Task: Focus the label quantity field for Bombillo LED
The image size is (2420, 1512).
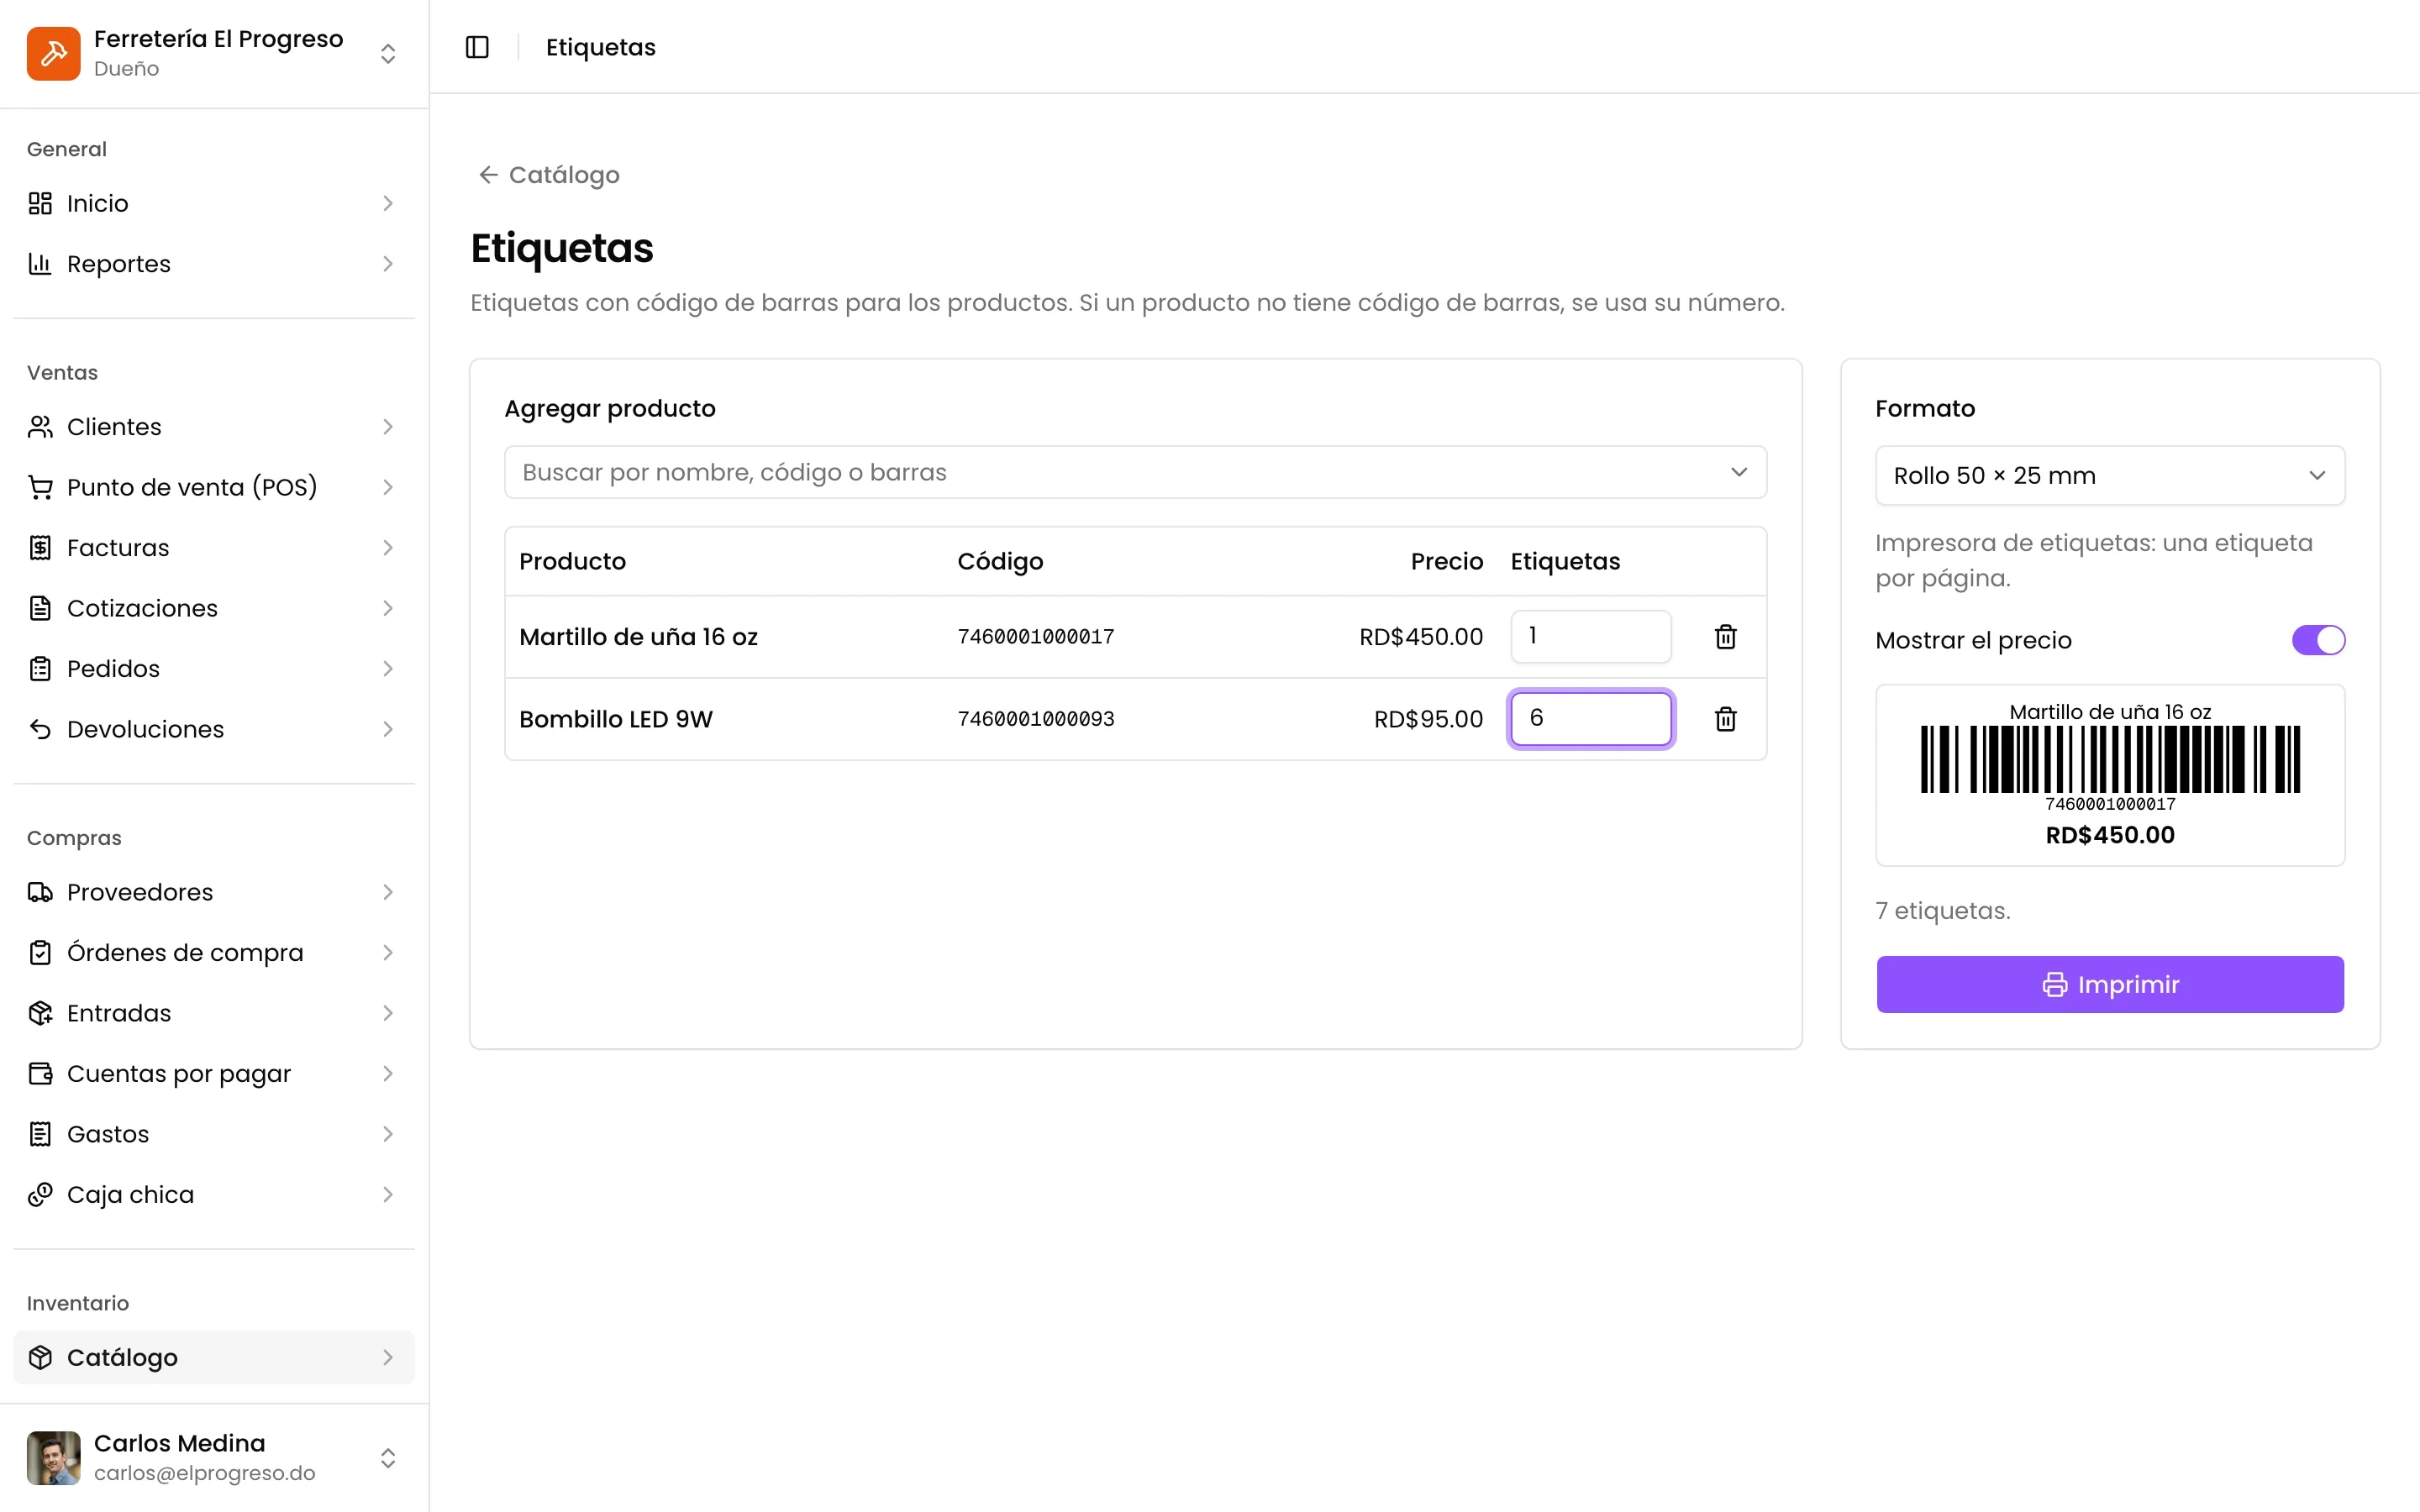Action: pos(1590,718)
